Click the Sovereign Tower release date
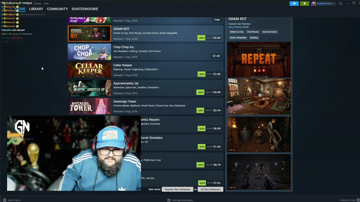This screenshot has width=360, height=202. click(125, 111)
